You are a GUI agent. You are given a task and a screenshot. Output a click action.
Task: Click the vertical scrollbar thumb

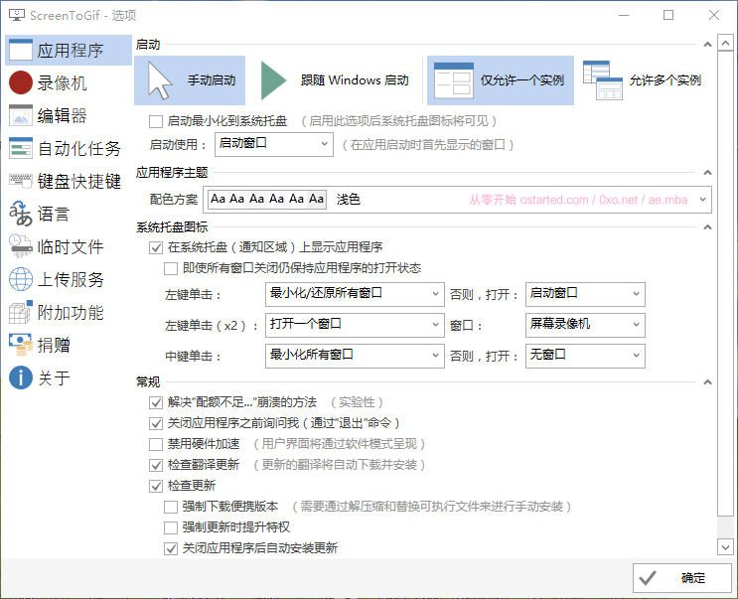click(725, 284)
